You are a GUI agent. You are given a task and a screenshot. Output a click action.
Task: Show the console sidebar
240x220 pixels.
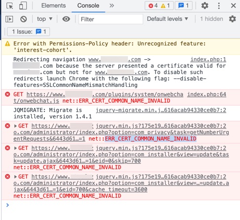9,19
